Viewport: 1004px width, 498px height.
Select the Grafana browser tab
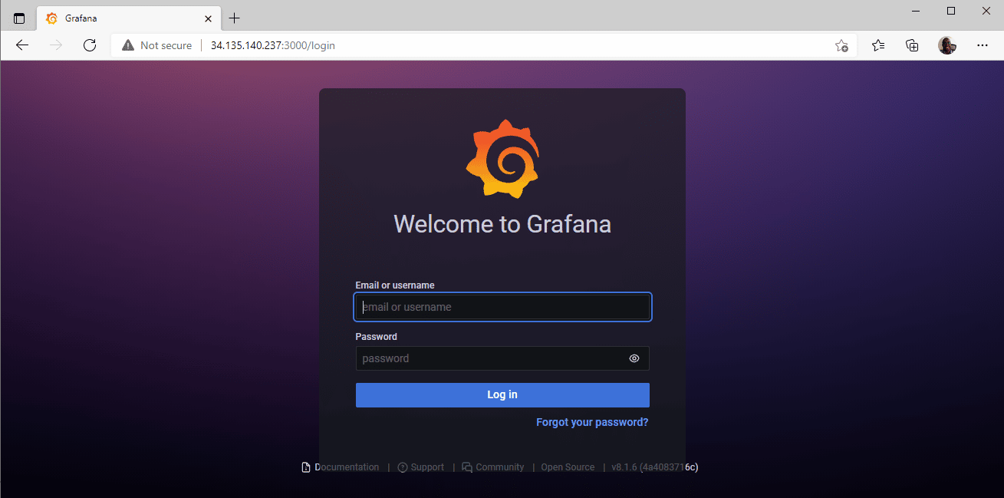pos(129,18)
